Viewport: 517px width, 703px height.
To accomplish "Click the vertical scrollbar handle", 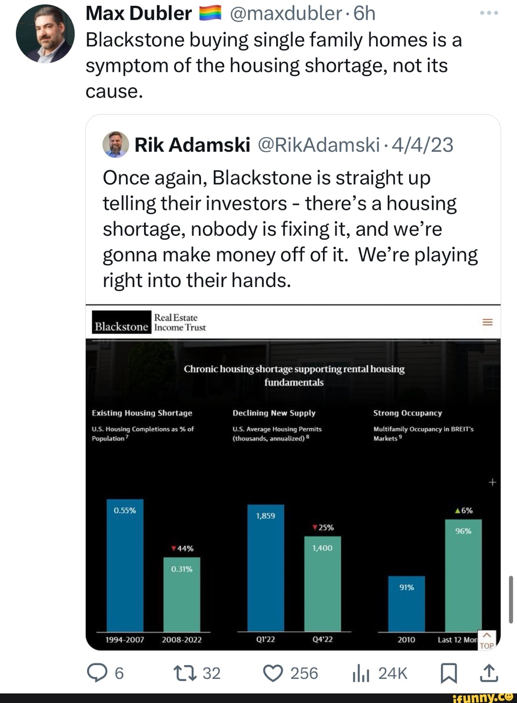I will [x=511, y=599].
